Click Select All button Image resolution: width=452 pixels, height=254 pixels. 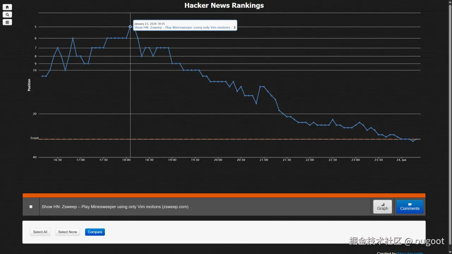[x=40, y=232]
